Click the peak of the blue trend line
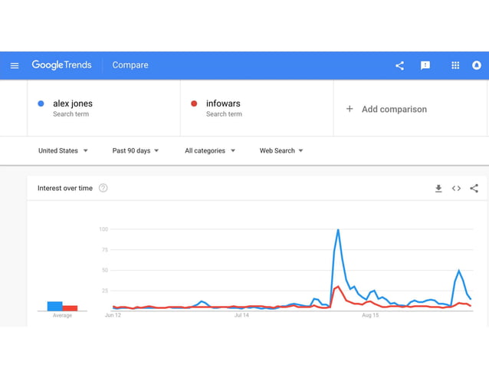This screenshot has height=378, width=489. point(338,230)
